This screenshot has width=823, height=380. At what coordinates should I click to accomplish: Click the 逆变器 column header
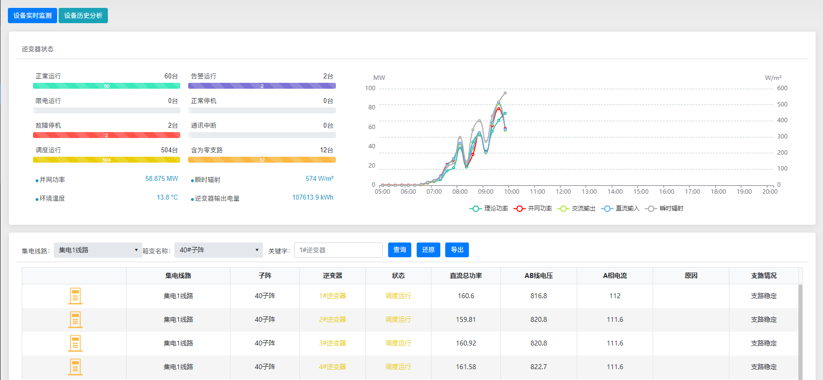coord(332,276)
